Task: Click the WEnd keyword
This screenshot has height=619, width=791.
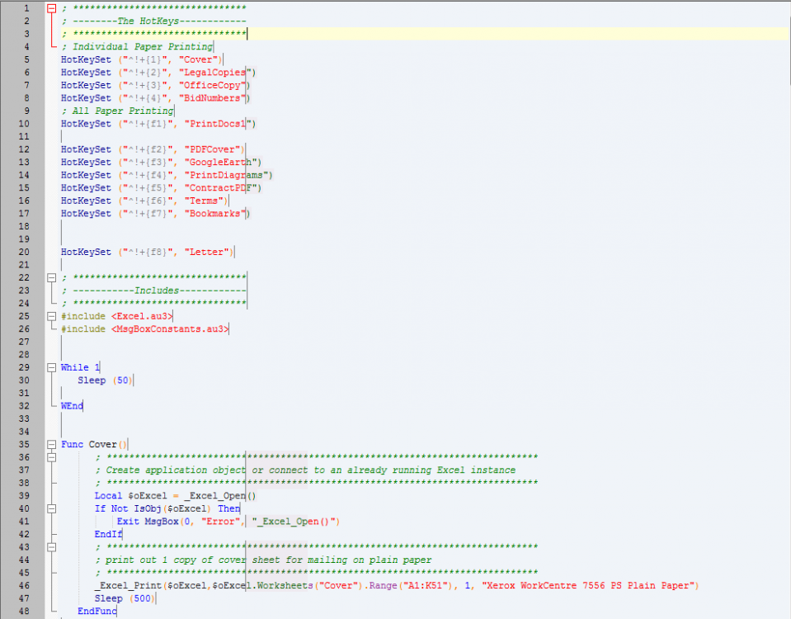Action: click(x=72, y=406)
